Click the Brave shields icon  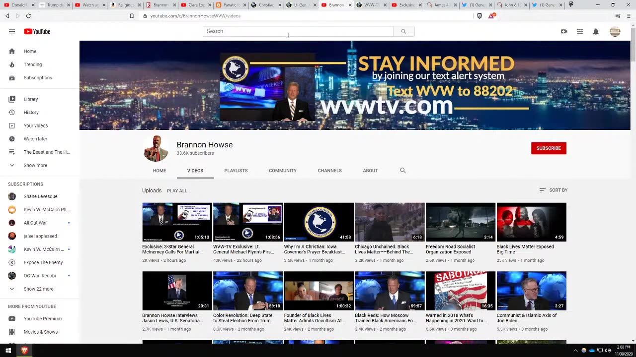coord(479,16)
